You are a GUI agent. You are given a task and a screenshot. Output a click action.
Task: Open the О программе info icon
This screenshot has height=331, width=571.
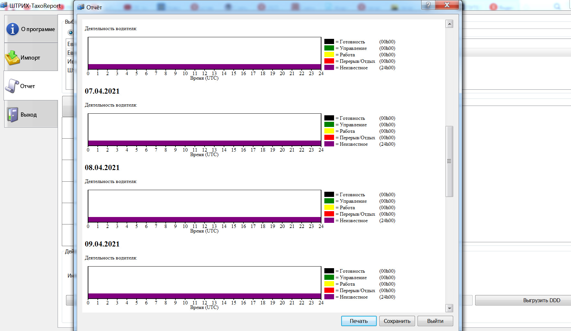[13, 29]
